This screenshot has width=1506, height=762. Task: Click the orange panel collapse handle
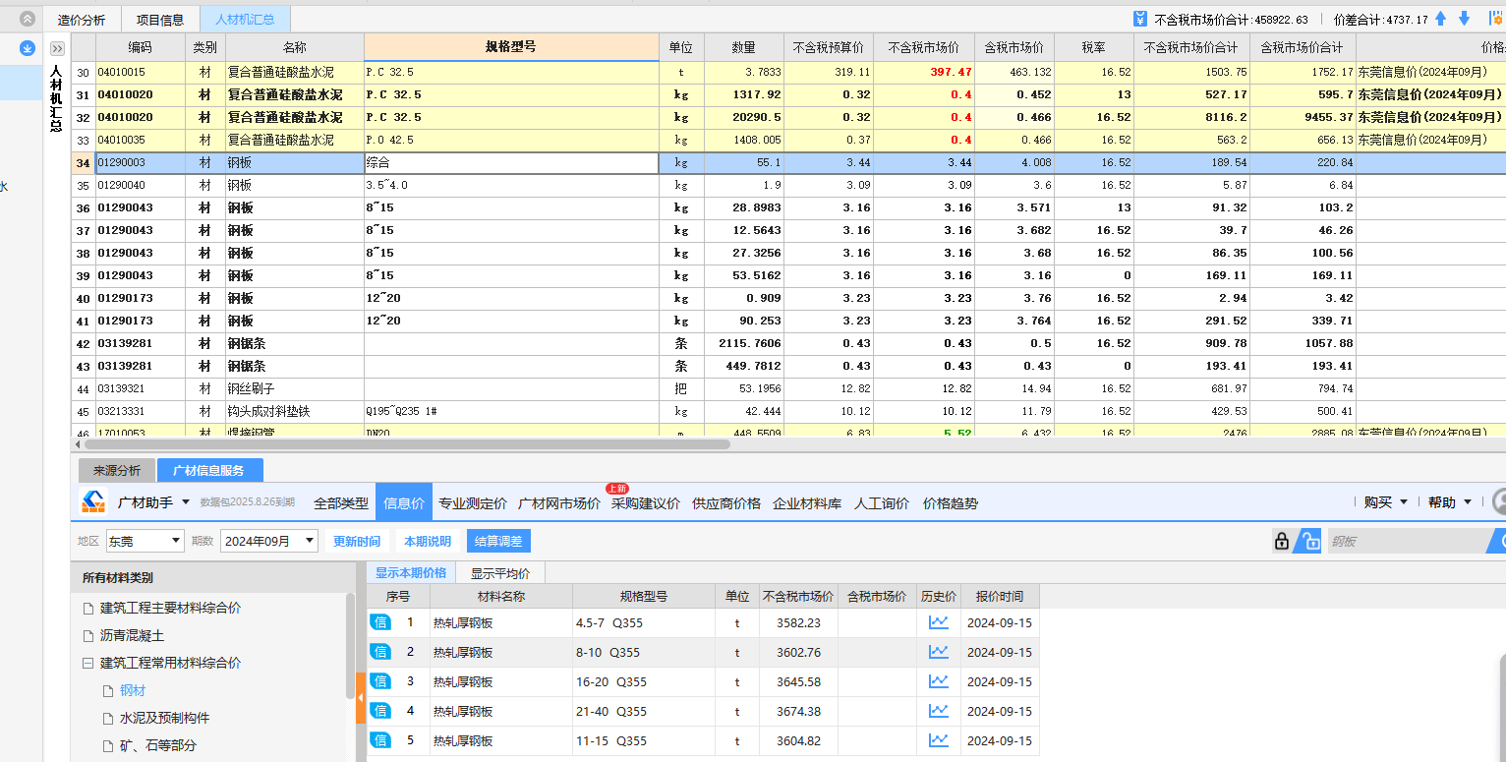coord(360,698)
